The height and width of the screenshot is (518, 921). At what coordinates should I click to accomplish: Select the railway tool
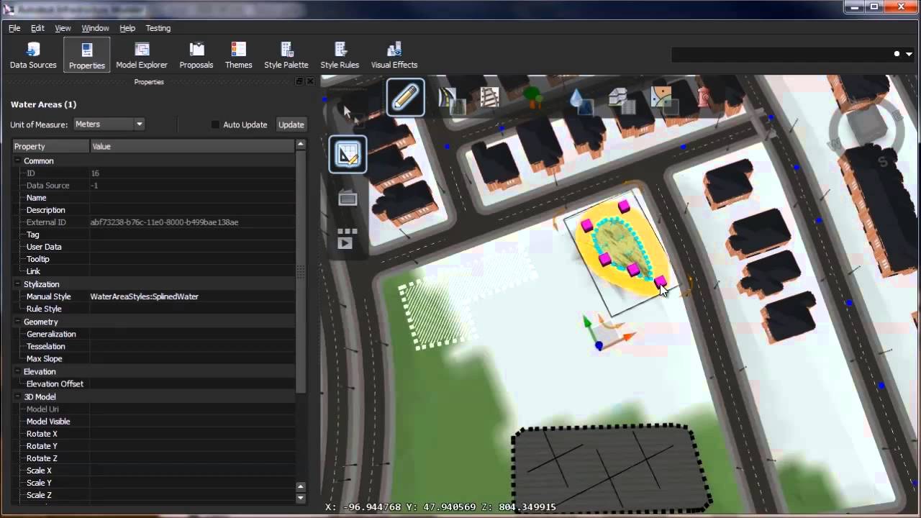[x=490, y=97]
